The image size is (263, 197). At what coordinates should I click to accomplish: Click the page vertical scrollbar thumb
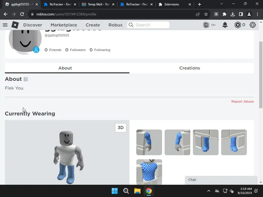261,75
